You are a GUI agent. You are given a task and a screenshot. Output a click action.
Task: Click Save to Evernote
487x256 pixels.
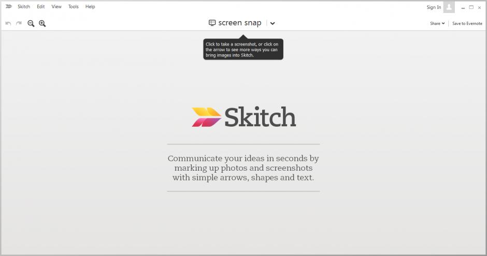tap(467, 23)
